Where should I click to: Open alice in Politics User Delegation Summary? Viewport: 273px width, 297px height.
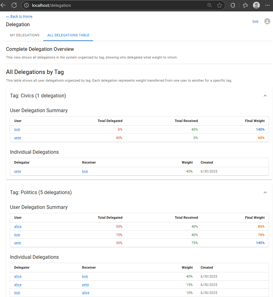(18, 226)
